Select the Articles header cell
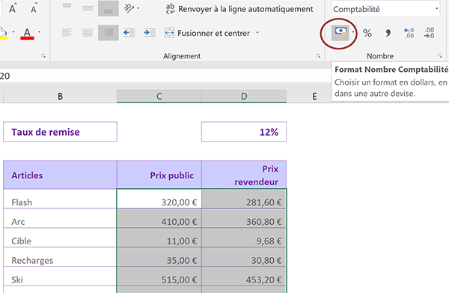The image size is (449, 293). click(x=60, y=175)
